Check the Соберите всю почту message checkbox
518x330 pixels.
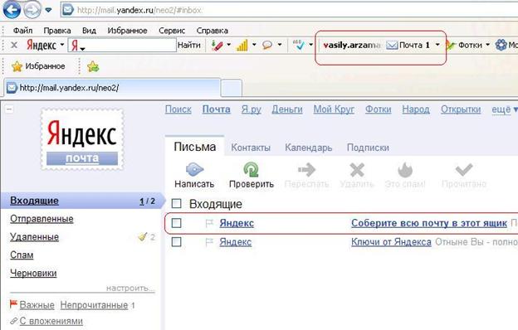(177, 223)
